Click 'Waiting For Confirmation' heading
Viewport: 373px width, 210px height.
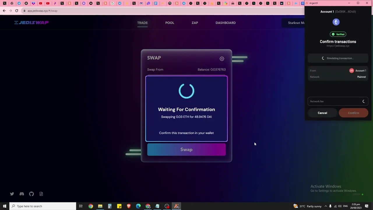[186, 109]
